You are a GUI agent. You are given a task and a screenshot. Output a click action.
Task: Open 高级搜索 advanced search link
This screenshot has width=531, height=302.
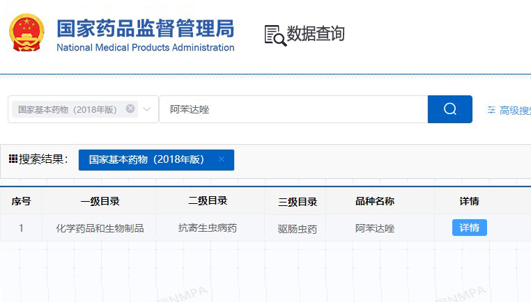[x=515, y=110]
